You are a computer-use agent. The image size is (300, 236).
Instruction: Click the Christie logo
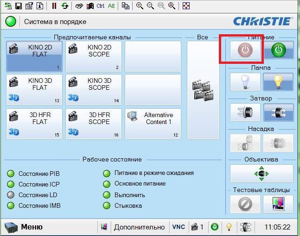tap(263, 21)
